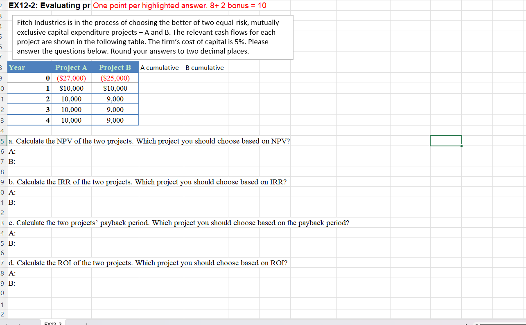Click the problem description text box
Image resolution: width=526 pixels, height=325 pixels.
pos(154,37)
